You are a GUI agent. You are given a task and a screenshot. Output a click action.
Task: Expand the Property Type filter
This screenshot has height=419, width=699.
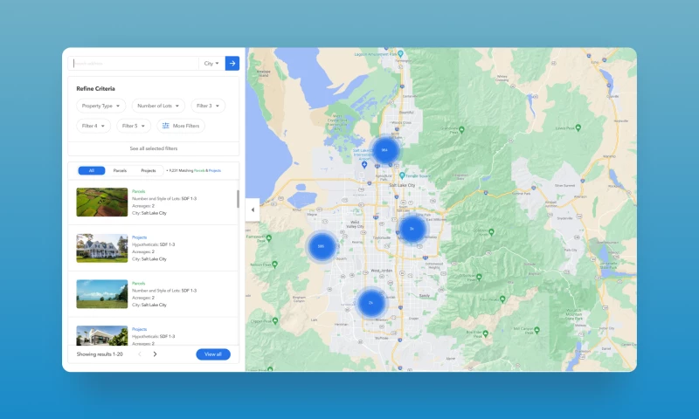coord(100,106)
